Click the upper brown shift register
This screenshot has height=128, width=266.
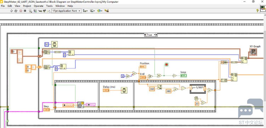pos(40,56)
